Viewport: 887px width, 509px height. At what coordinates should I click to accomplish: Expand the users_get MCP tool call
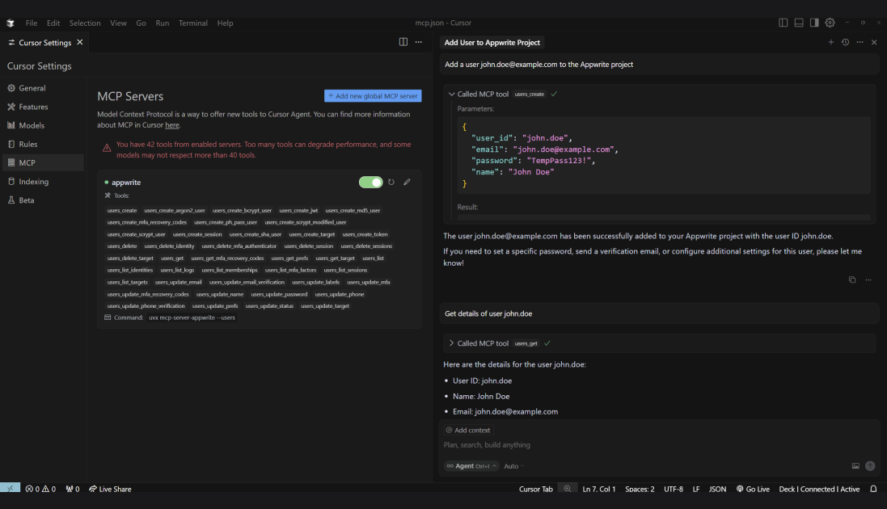click(452, 343)
